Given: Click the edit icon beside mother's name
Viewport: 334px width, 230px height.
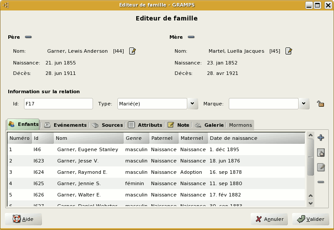Looking at the screenshot, I should [x=289, y=51].
